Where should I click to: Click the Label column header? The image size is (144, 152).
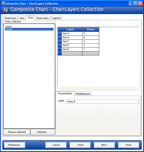(x=70, y=29)
